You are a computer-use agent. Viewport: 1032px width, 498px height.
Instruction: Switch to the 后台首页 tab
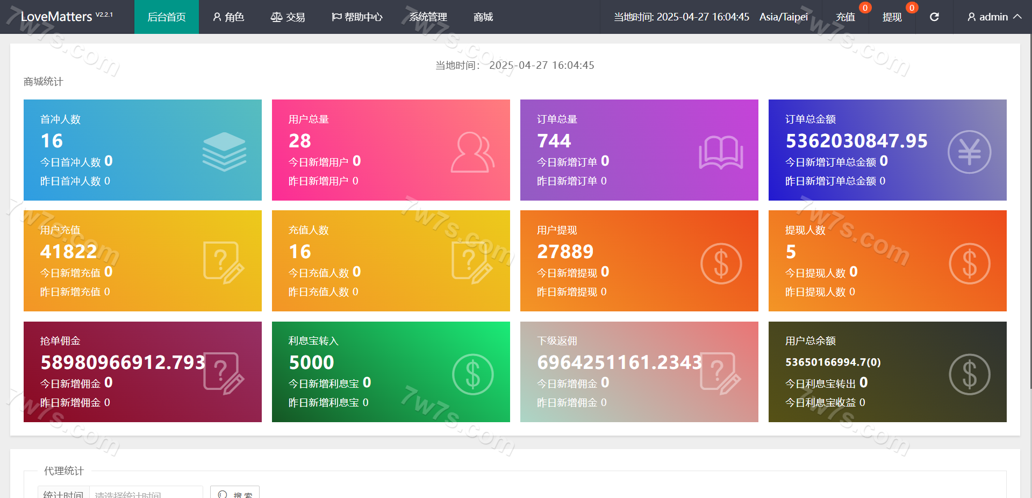pos(167,17)
